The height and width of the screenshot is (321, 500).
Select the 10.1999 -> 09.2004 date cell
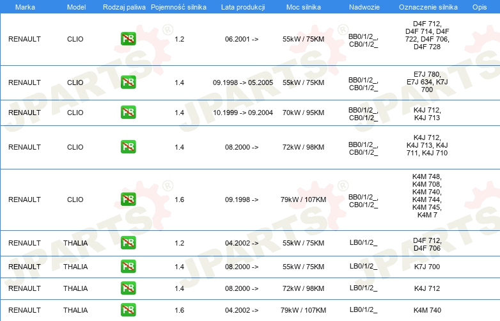tap(243, 113)
